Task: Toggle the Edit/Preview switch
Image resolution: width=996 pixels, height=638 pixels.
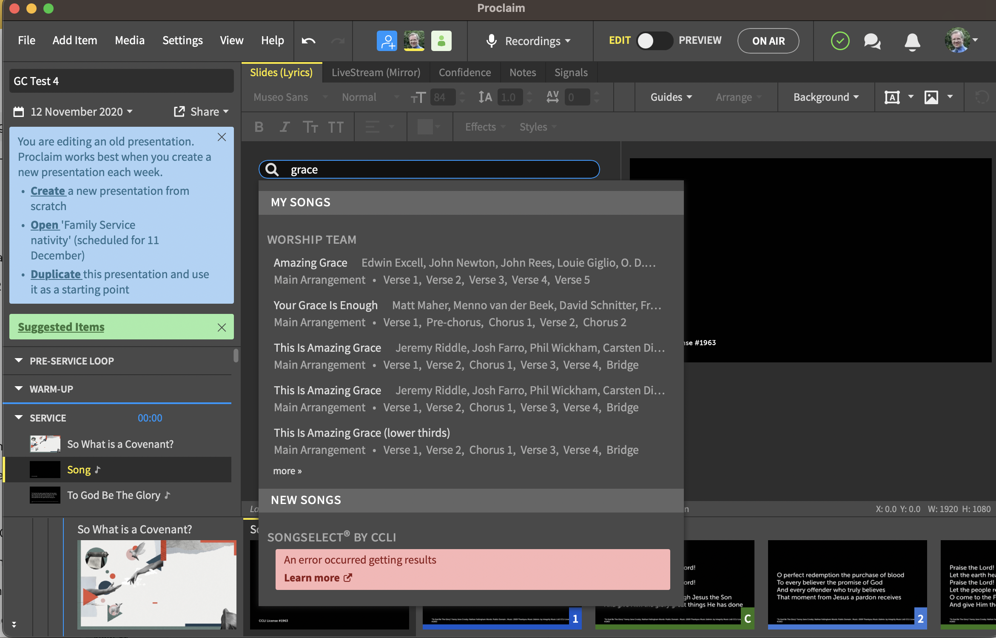Action: pyautogui.click(x=654, y=41)
